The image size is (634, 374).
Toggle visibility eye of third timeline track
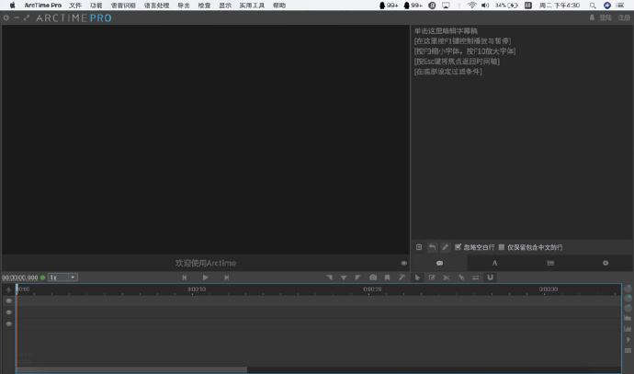point(8,323)
